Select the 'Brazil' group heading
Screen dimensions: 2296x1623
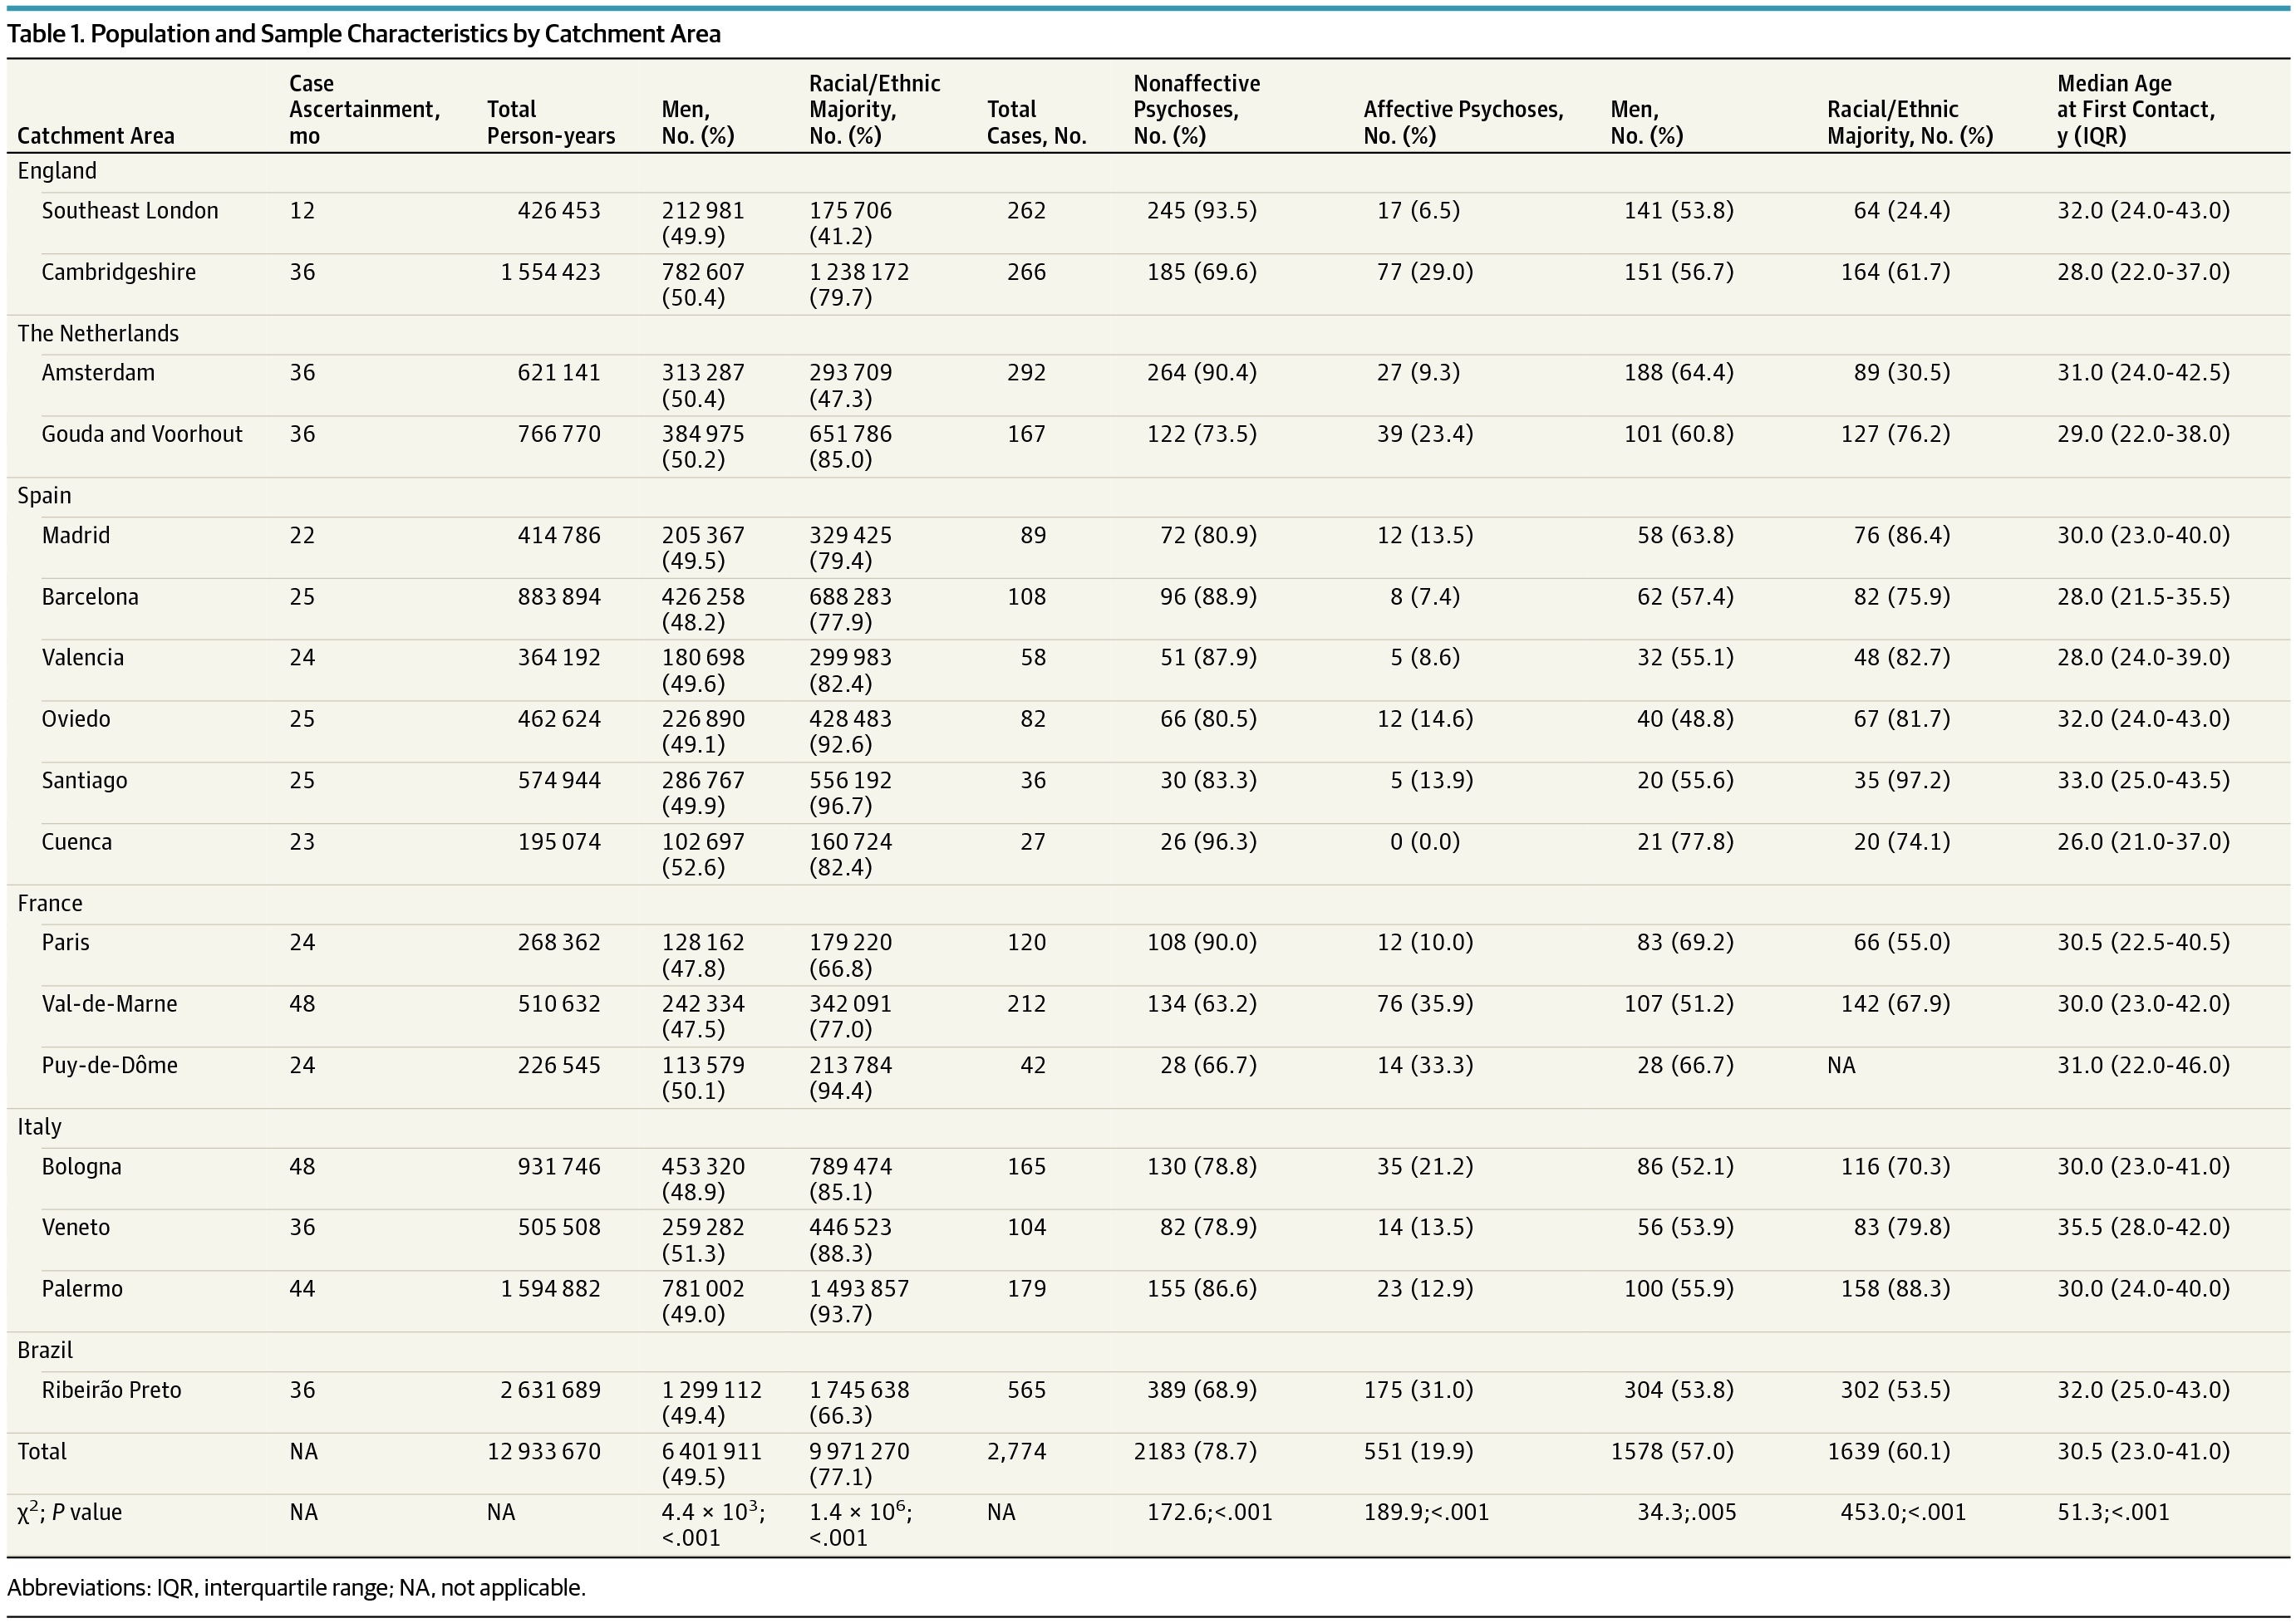[x=45, y=1351]
